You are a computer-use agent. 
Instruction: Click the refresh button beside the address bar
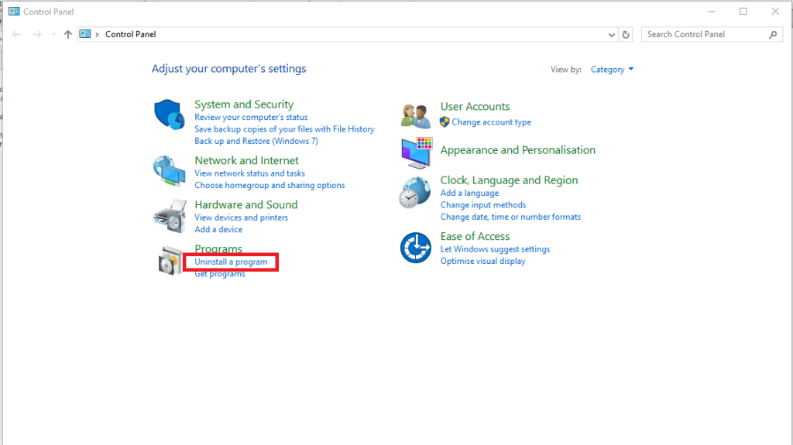627,34
